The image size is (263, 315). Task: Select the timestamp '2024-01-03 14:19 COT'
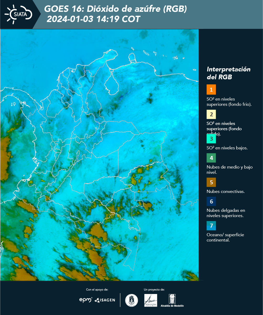[x=93, y=19]
